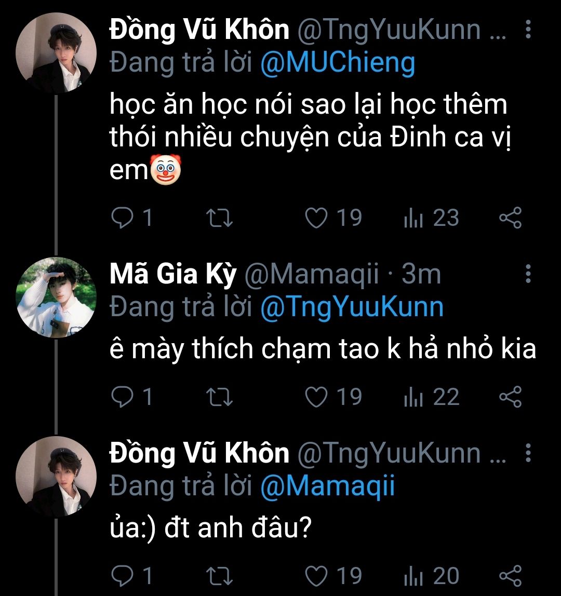Viewport: 561px width, 596px height.
Task: Like the tweet with the clown emoji
Action: pos(315,218)
